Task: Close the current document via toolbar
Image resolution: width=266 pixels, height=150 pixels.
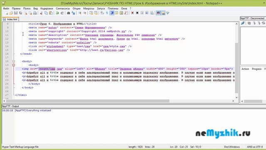Action: (26, 13)
